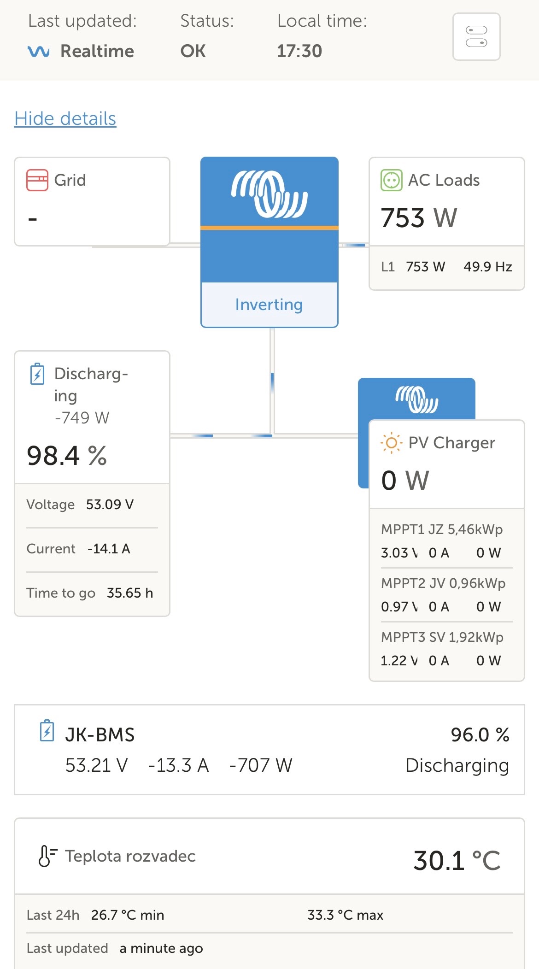The image size is (539, 969).
Task: Open the Inverting status panel
Action: tap(269, 305)
